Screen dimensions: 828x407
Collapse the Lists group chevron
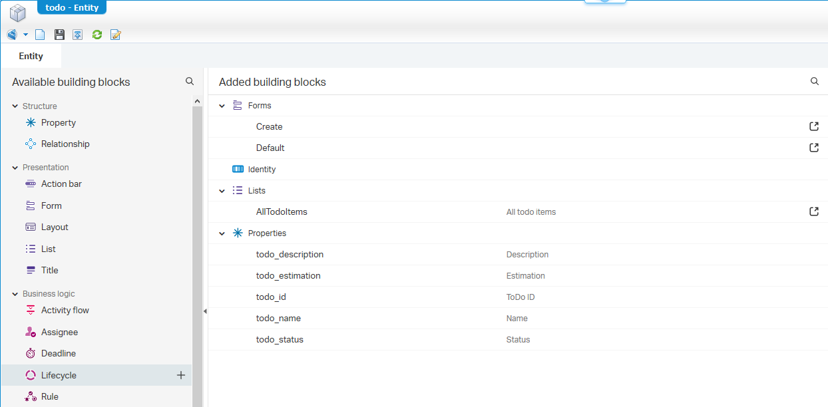(222, 191)
